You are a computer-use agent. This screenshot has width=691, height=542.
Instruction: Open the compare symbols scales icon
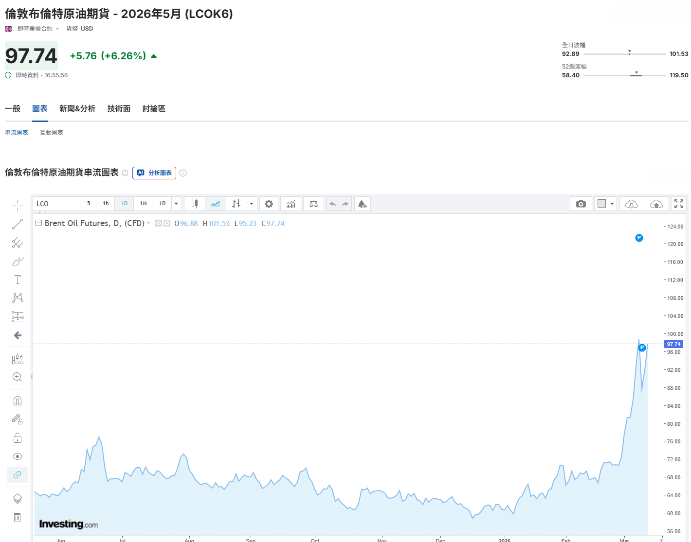pos(313,204)
